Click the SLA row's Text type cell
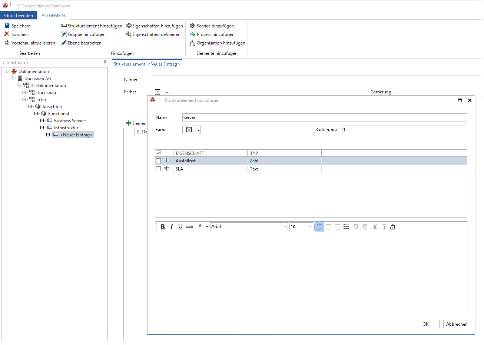Viewport: 484px width, 345px height. [284, 169]
